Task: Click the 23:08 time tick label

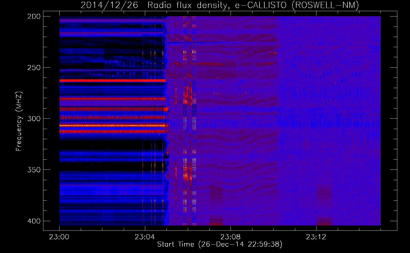Action: 231,237
